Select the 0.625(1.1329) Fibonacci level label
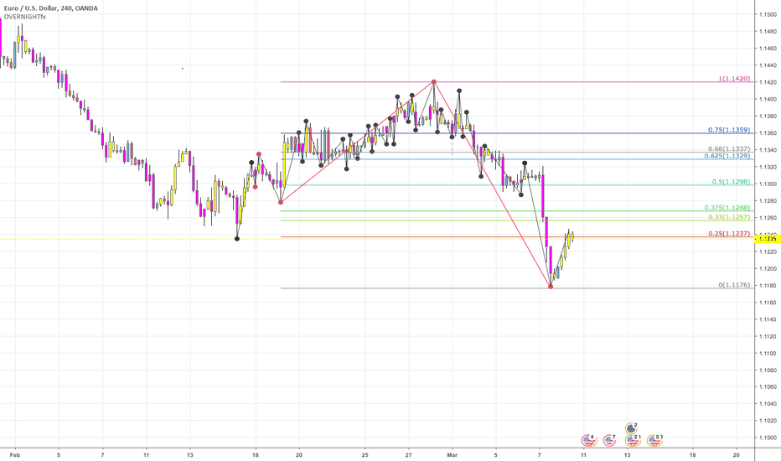Screen dimensions: 781x461 (727, 156)
